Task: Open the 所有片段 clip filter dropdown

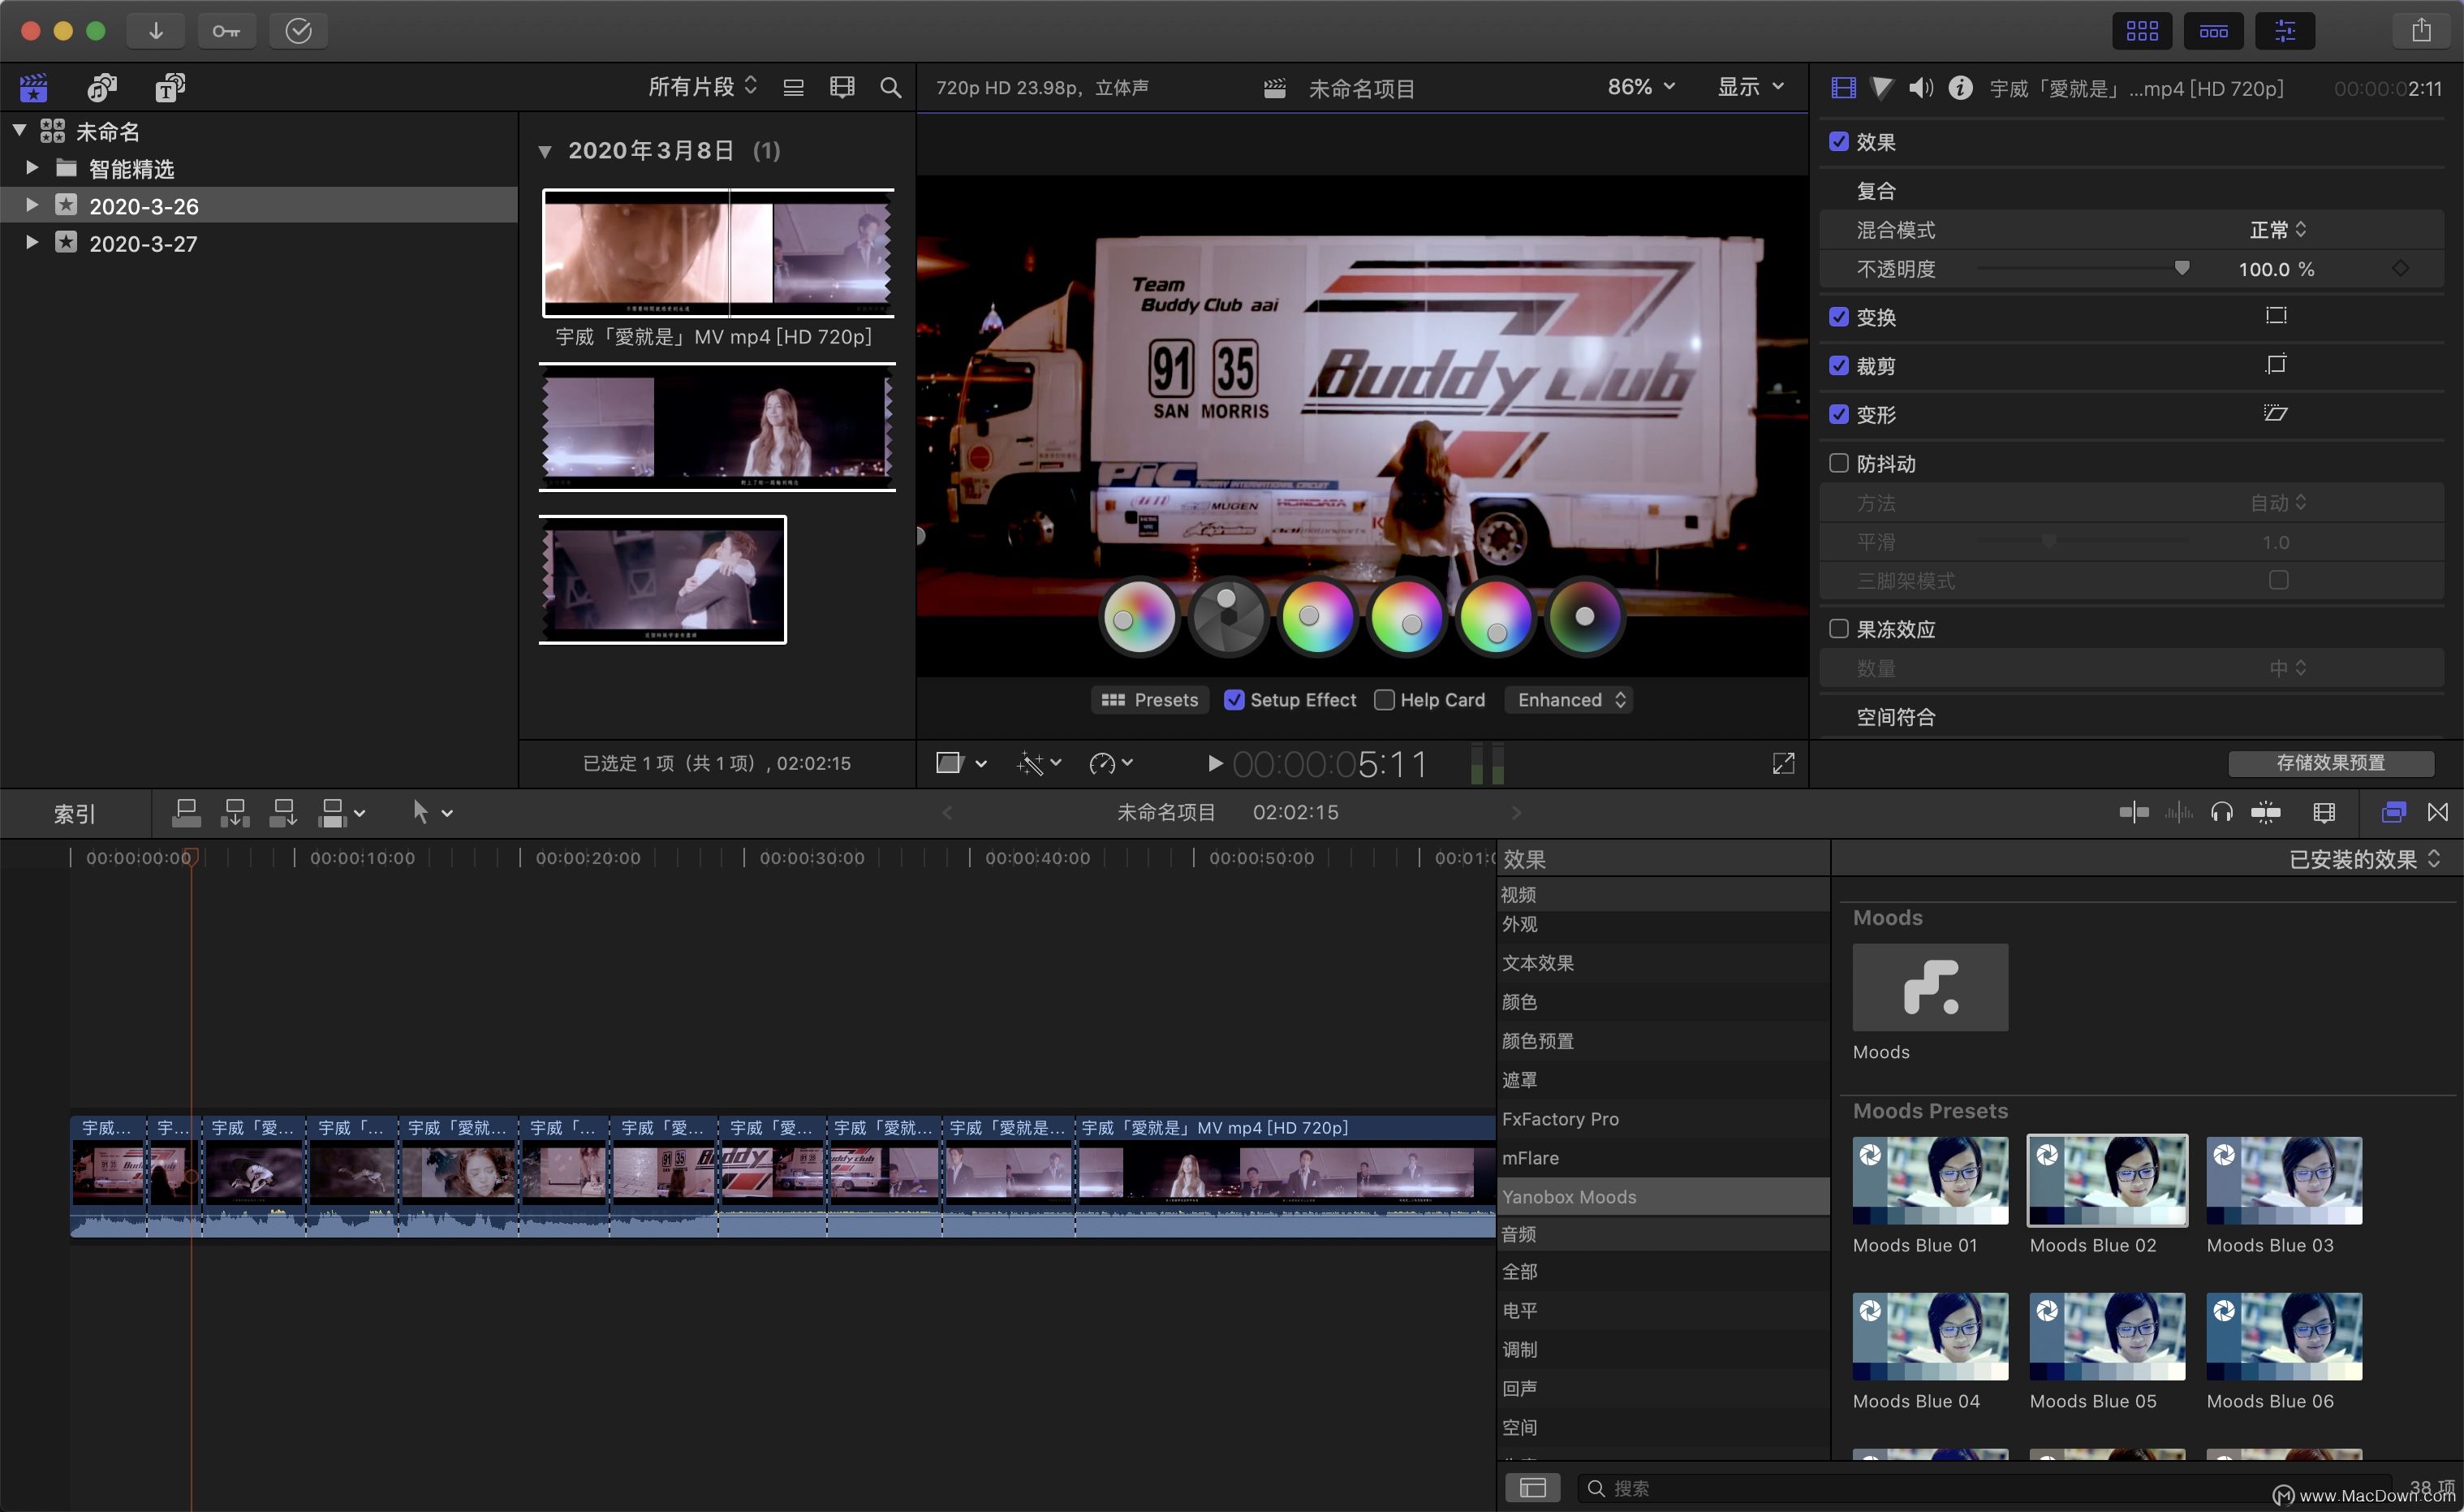Action: 702,87
